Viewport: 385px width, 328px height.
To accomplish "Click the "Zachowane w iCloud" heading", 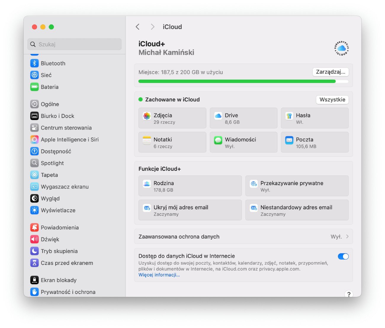I will coord(172,100).
